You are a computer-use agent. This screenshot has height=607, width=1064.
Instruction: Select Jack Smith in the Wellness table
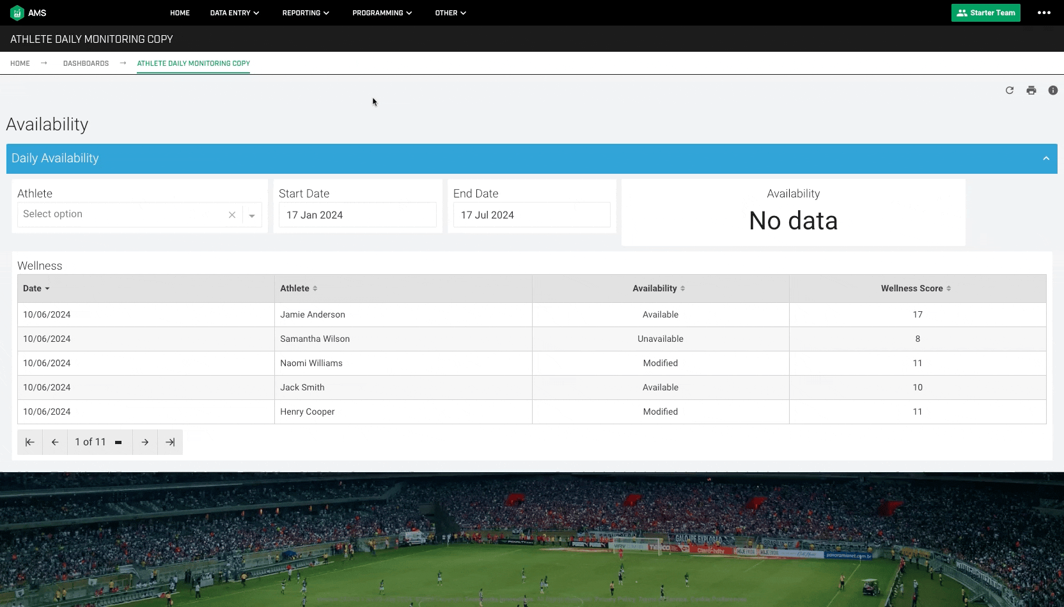tap(302, 387)
